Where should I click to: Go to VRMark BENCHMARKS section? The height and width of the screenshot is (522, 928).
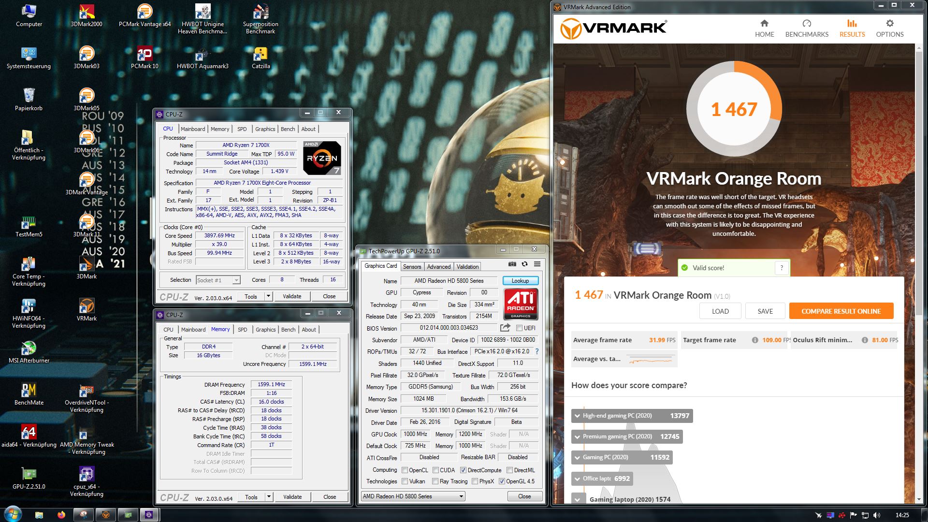tap(807, 29)
